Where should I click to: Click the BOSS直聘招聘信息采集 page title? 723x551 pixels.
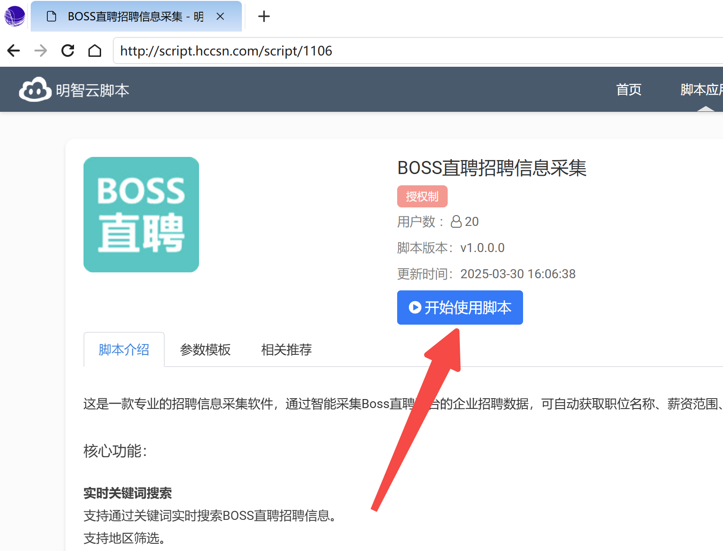pyautogui.click(x=492, y=168)
